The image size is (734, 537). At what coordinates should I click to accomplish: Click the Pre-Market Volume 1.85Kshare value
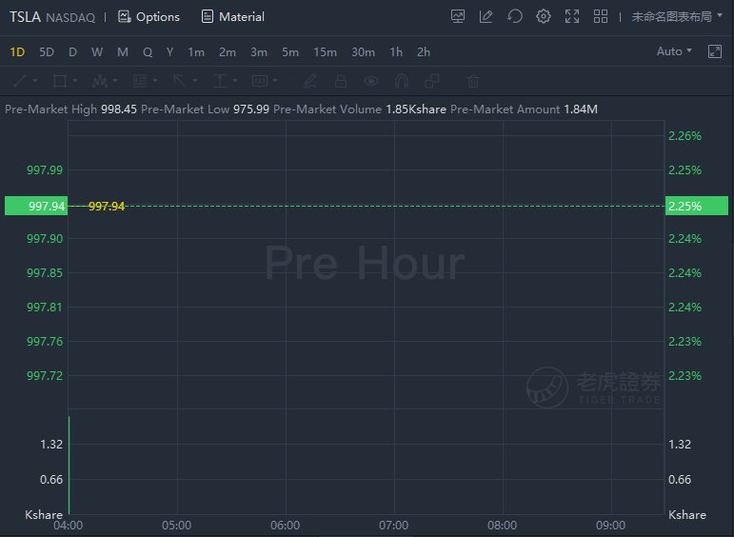tap(416, 109)
